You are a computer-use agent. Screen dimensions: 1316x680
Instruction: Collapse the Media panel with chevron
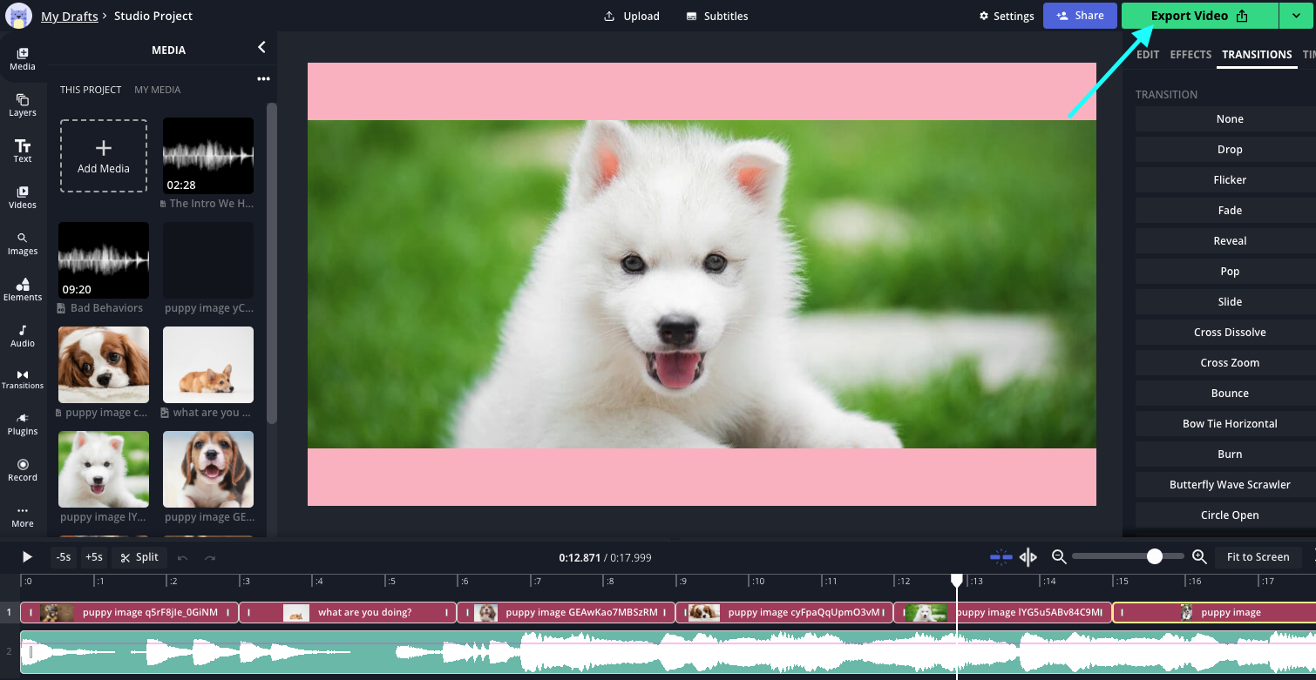pyautogui.click(x=261, y=48)
